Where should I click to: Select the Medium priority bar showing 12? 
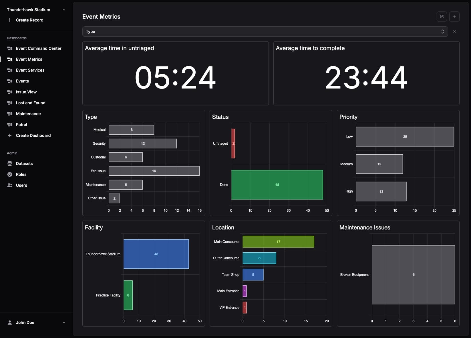[x=379, y=164]
